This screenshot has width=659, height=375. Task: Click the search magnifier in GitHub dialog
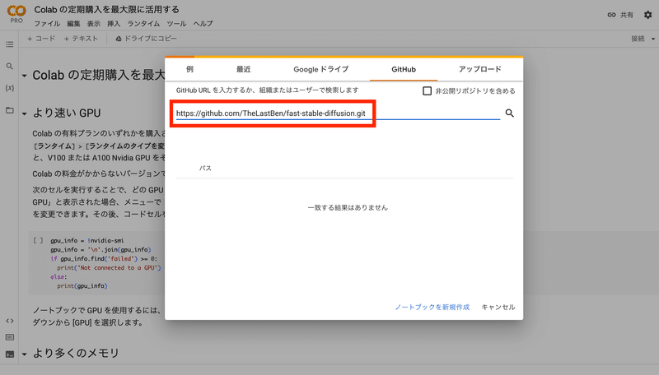click(509, 113)
